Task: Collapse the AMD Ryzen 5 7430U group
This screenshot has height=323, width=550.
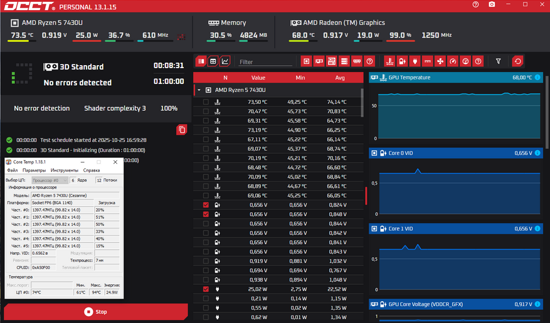Action: (199, 90)
